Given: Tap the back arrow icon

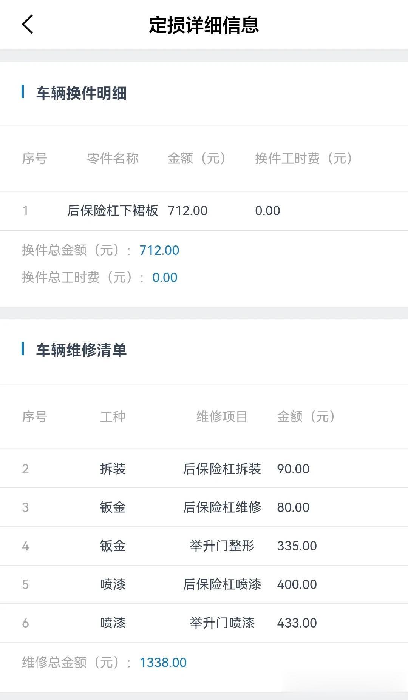Looking at the screenshot, I should point(28,25).
